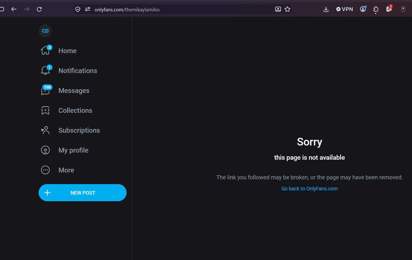The height and width of the screenshot is (260, 412).
Task: Click the extension icon with red badge
Action: pyautogui.click(x=389, y=9)
